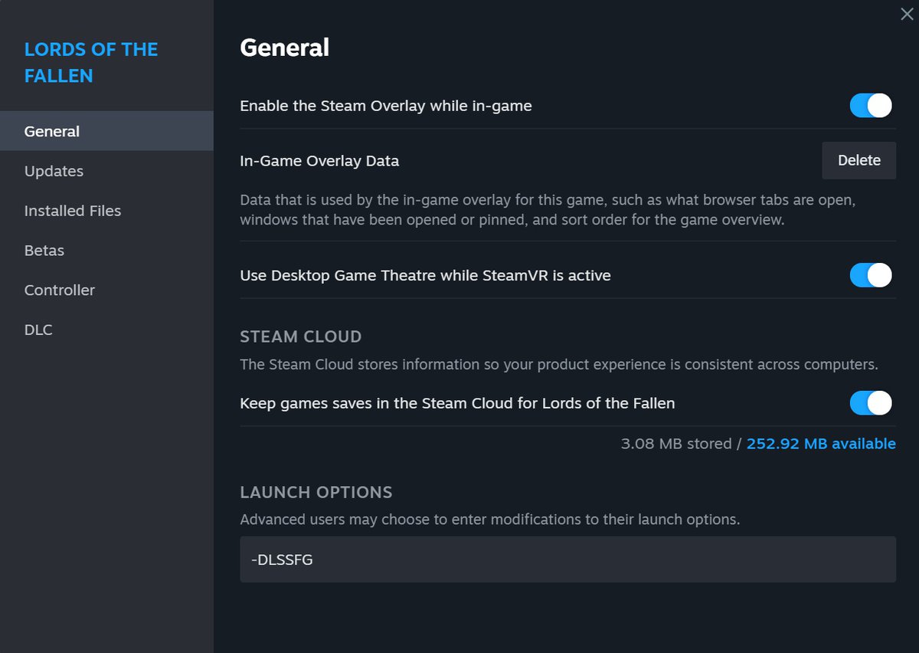Click the General page heading
Image resolution: width=919 pixels, height=653 pixels.
tap(285, 48)
